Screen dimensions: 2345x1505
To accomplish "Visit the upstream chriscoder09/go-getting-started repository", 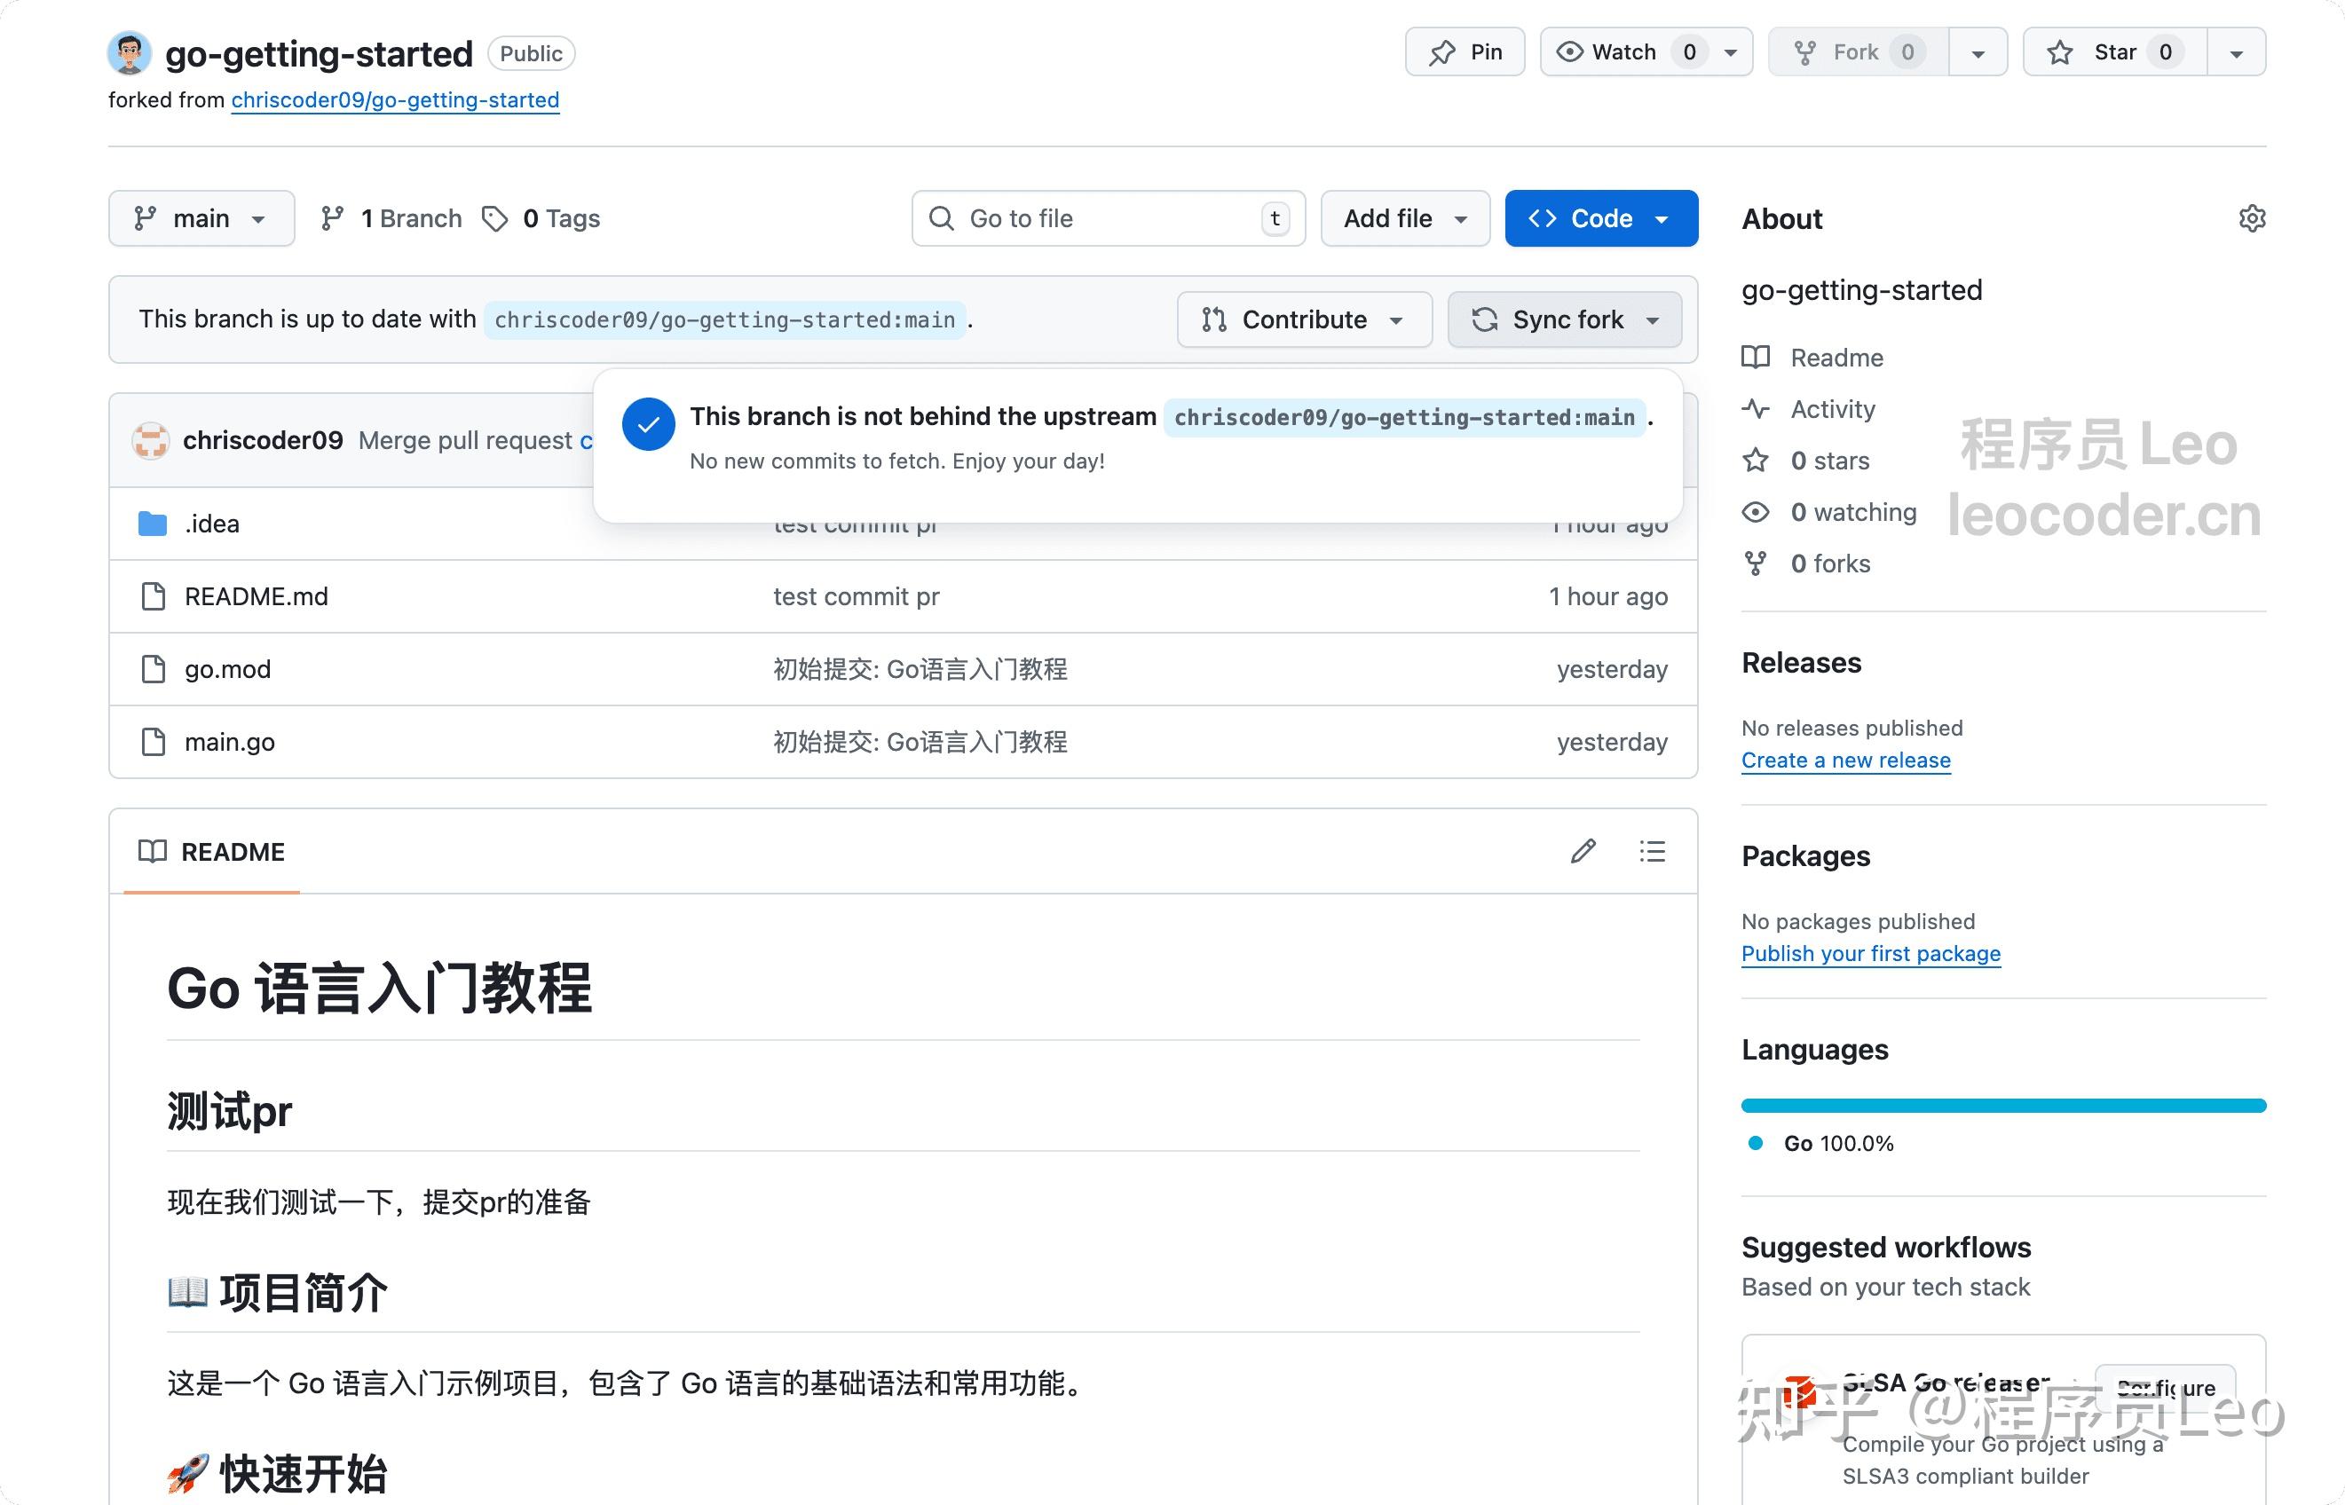I will click(395, 99).
